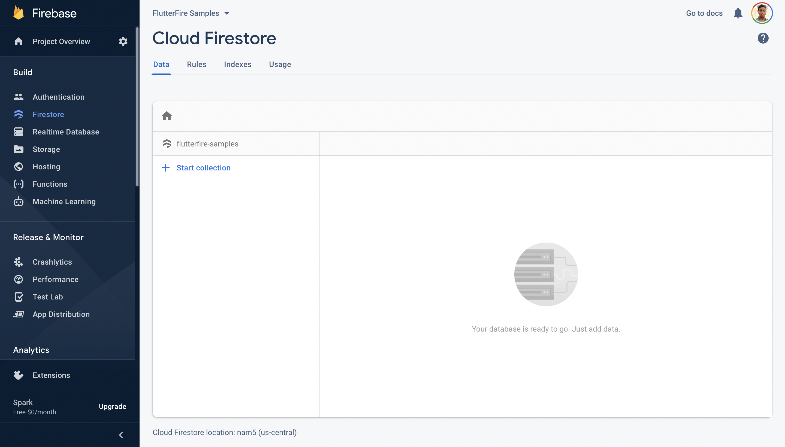Open notifications bell
Screen dimensions: 785x447
click(738, 13)
